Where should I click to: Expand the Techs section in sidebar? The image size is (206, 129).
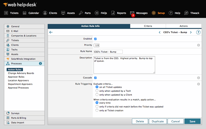[x=24, y=50]
